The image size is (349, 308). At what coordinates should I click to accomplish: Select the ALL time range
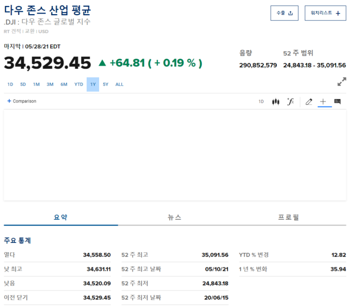(119, 84)
